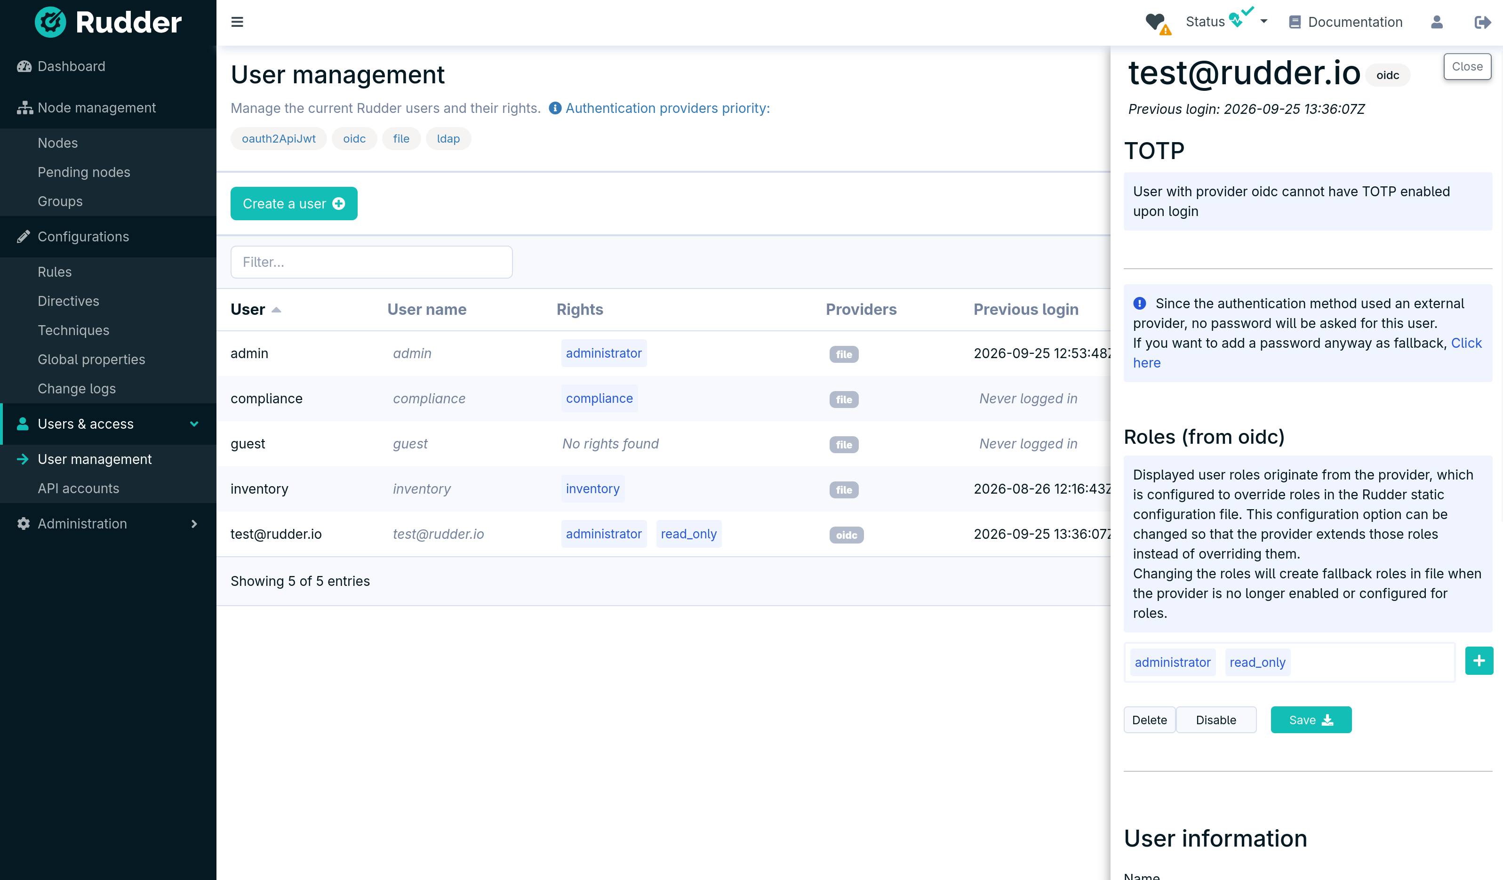This screenshot has height=880, width=1503.
Task: Click the Disable user button
Action: point(1215,720)
